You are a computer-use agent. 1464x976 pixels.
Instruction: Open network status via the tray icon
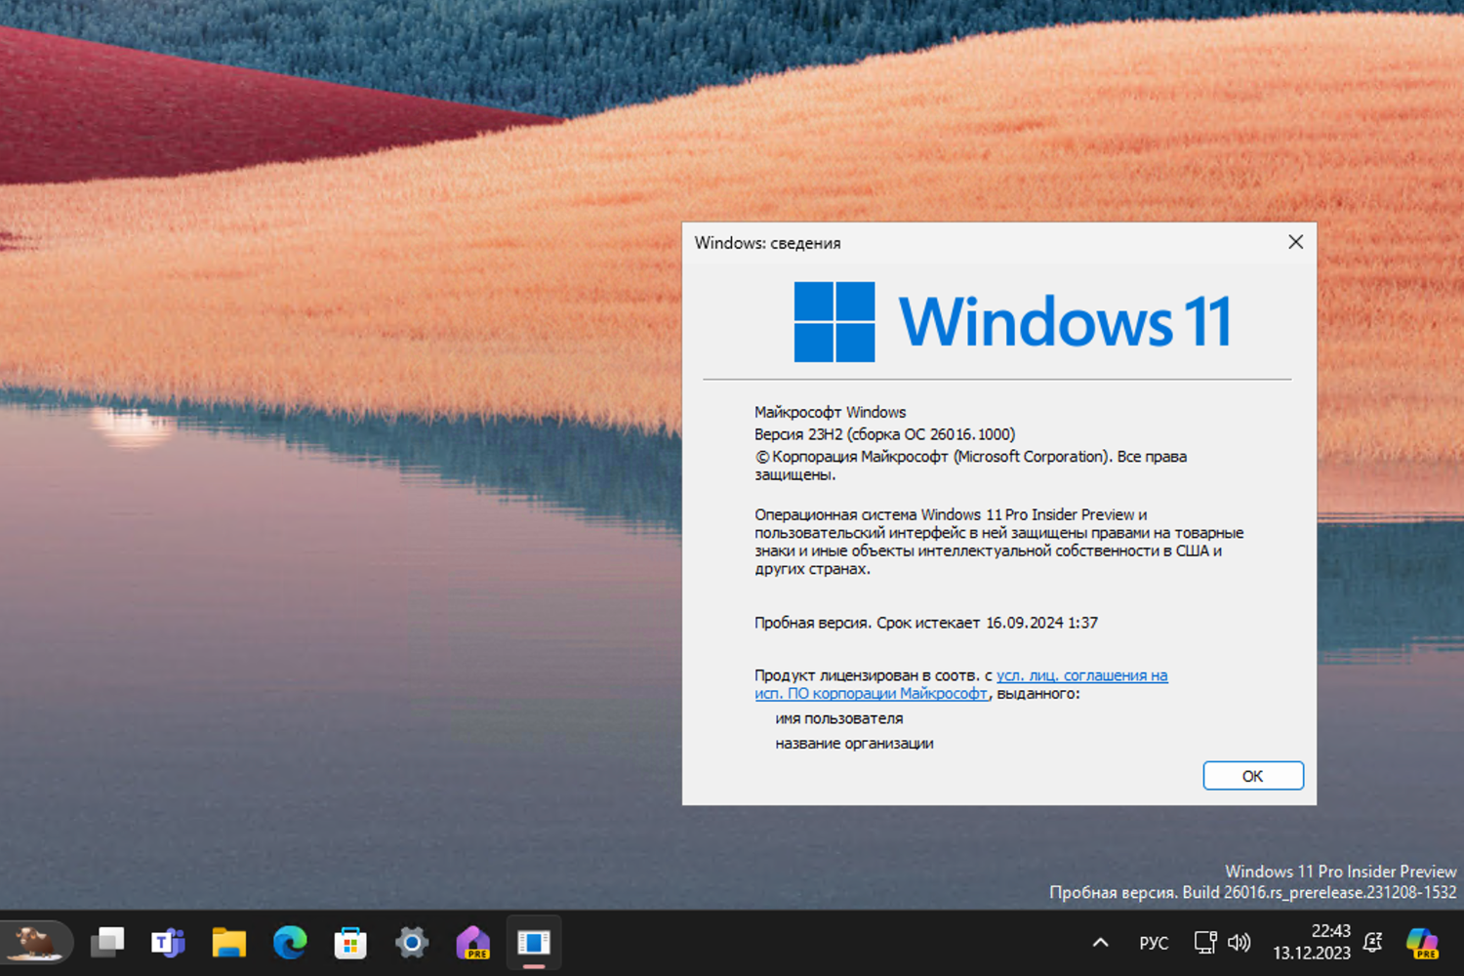point(1204,942)
